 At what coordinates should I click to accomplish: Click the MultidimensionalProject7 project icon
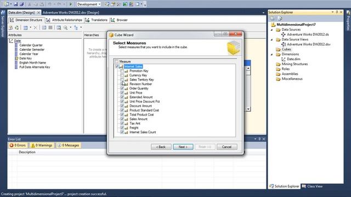click(273, 25)
